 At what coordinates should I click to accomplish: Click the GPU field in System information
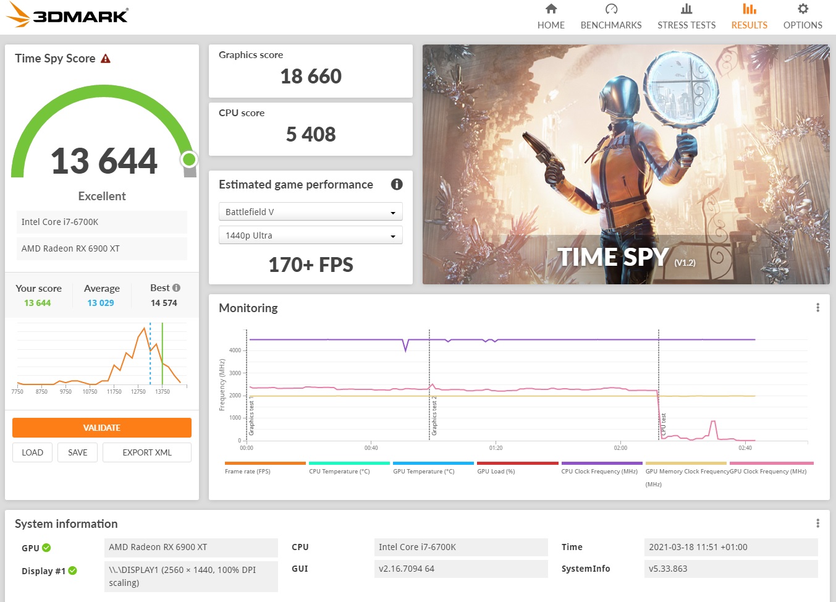click(x=191, y=548)
